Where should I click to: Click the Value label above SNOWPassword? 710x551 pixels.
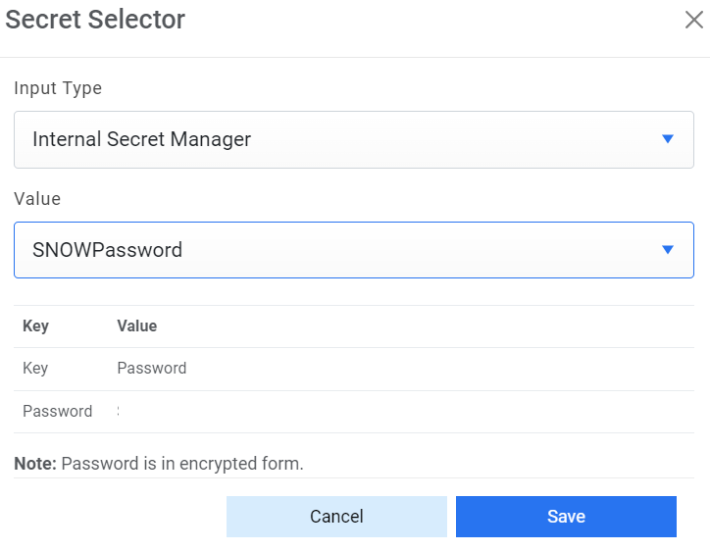point(37,199)
